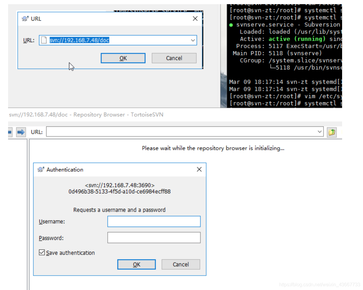Screen dimensions: 363x290
Task: Expand the URL dropdown in URL dialog
Action: tap(193, 40)
